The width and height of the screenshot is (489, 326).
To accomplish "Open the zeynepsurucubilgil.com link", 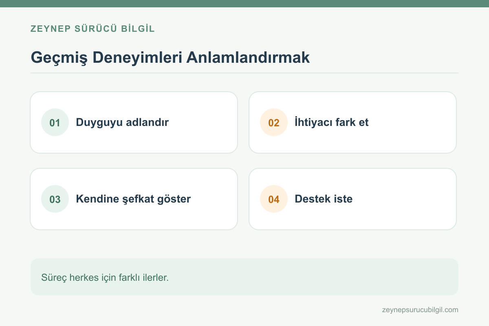I will [420, 310].
